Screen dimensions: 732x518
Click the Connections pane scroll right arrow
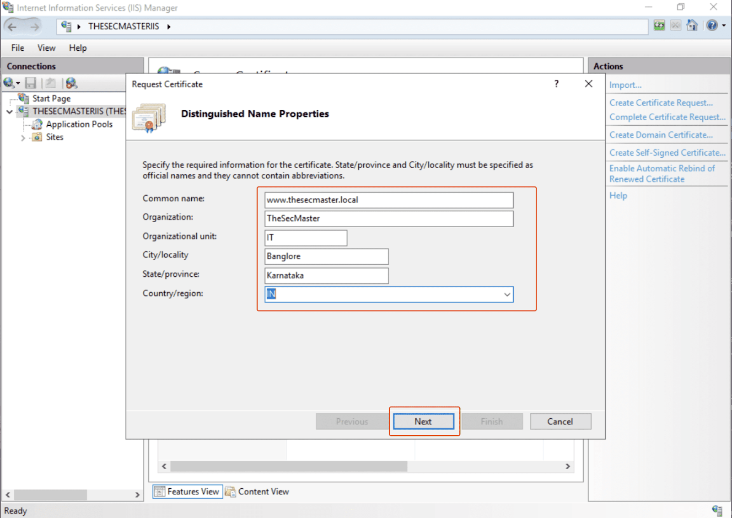tap(137, 495)
